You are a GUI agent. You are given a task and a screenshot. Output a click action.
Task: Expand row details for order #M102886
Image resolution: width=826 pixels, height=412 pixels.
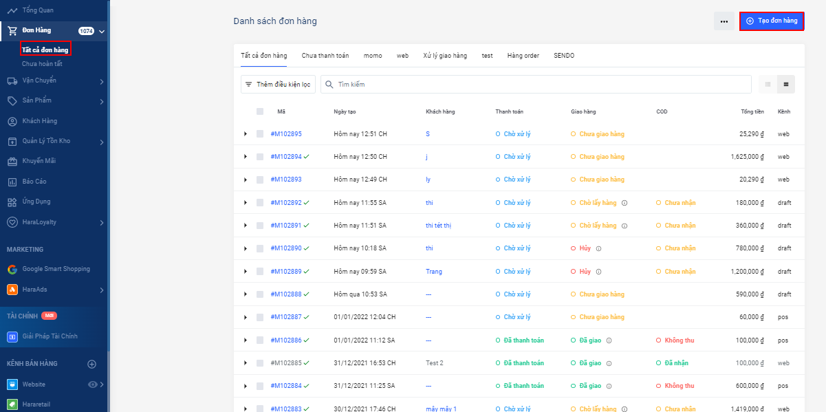[246, 340]
